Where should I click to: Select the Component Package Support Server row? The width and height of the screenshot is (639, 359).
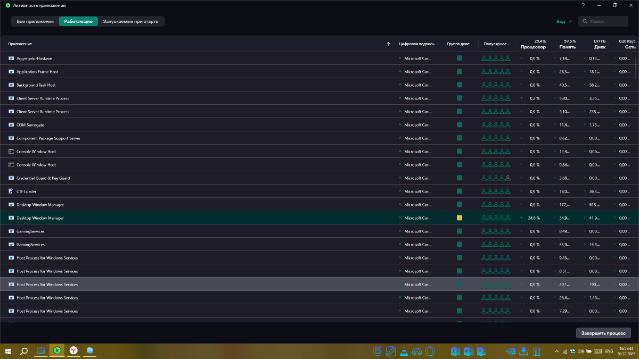click(x=318, y=138)
